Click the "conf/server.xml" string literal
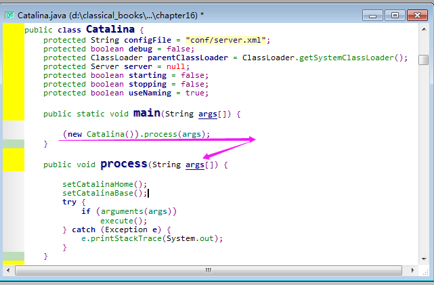 tap(226, 40)
